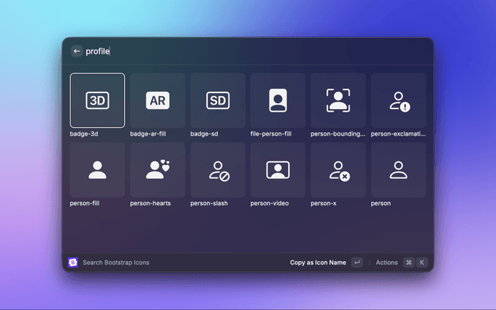Screen dimensions: 496x310
Task: Pick the plain person outline icon
Action: (398, 170)
